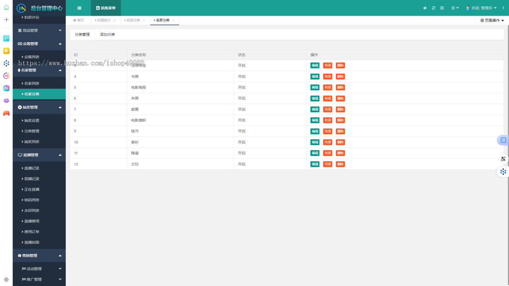
Task: Collapse the 直播管理 sidebar group
Action: click(39, 155)
